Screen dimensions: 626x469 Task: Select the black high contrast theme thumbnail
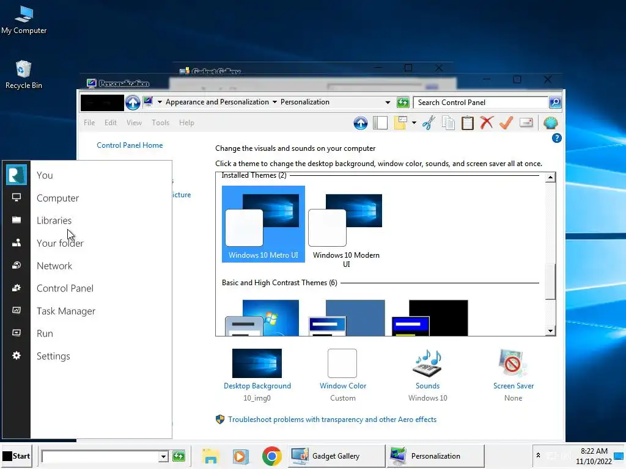coord(430,318)
